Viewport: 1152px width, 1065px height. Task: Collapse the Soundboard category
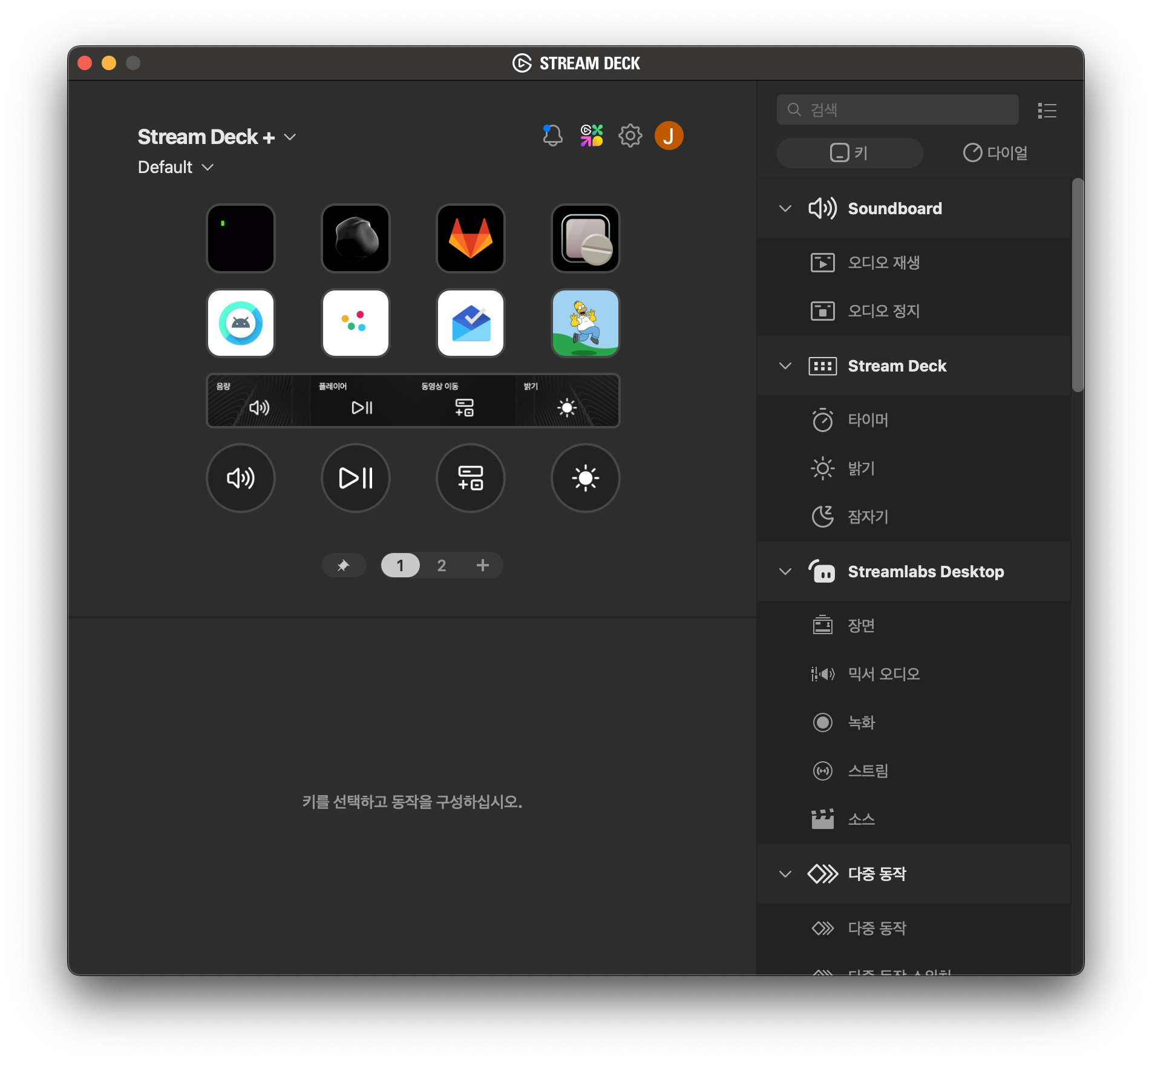[785, 209]
